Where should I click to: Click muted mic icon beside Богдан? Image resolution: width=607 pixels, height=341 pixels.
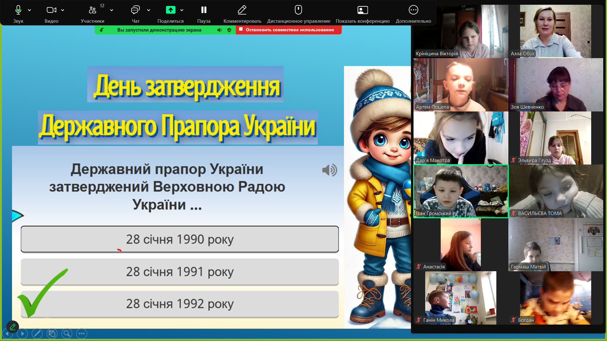pos(513,320)
